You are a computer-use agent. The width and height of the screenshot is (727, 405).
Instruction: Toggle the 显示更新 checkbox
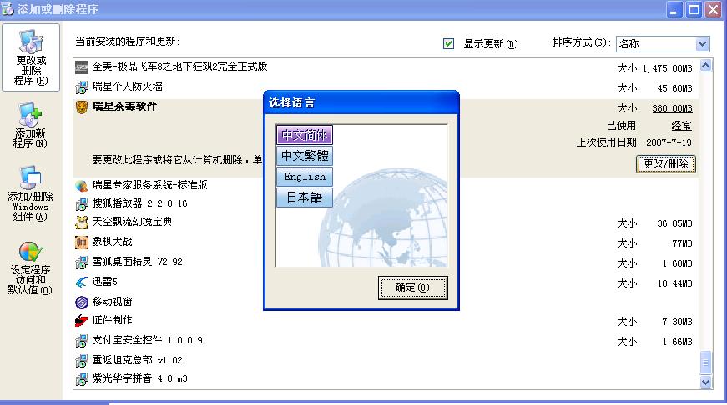tap(448, 43)
